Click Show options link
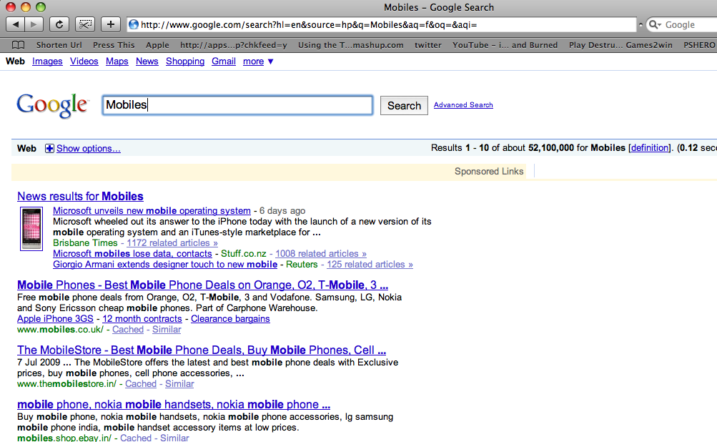The image size is (717, 442). 88,148
